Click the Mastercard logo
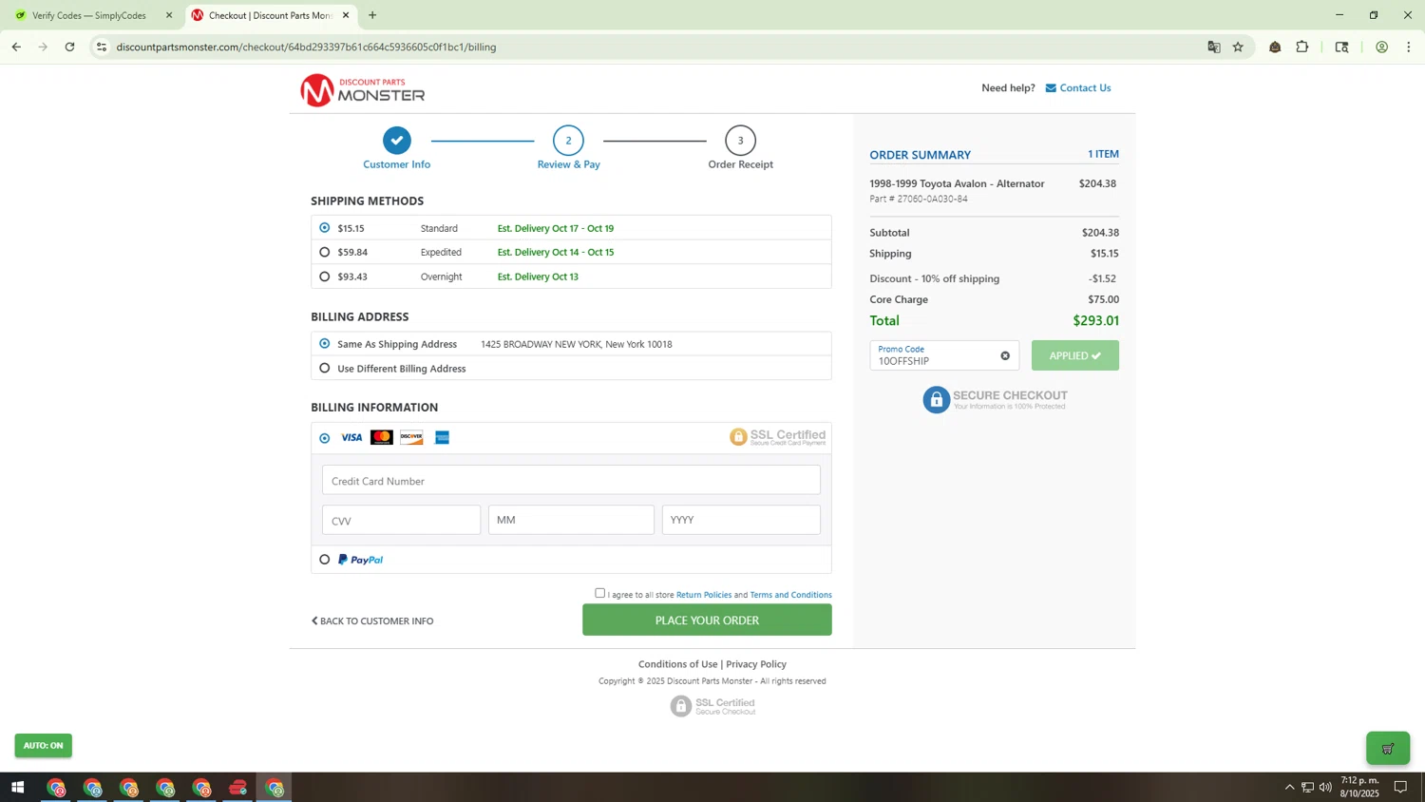 tap(382, 437)
